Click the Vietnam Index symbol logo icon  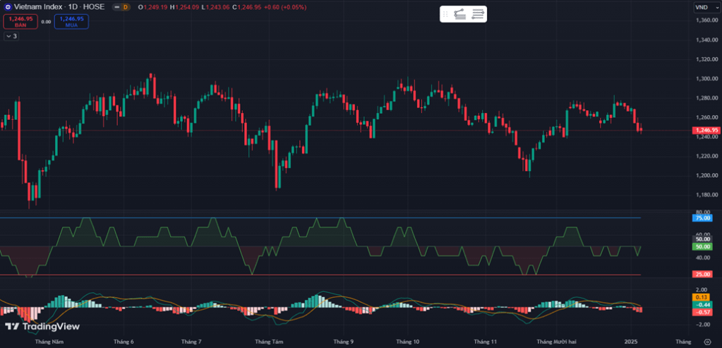[x=8, y=7]
